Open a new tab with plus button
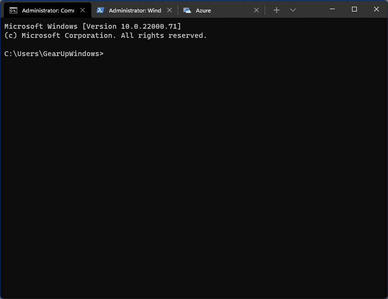Viewport: 388px width, 299px height. coord(277,10)
